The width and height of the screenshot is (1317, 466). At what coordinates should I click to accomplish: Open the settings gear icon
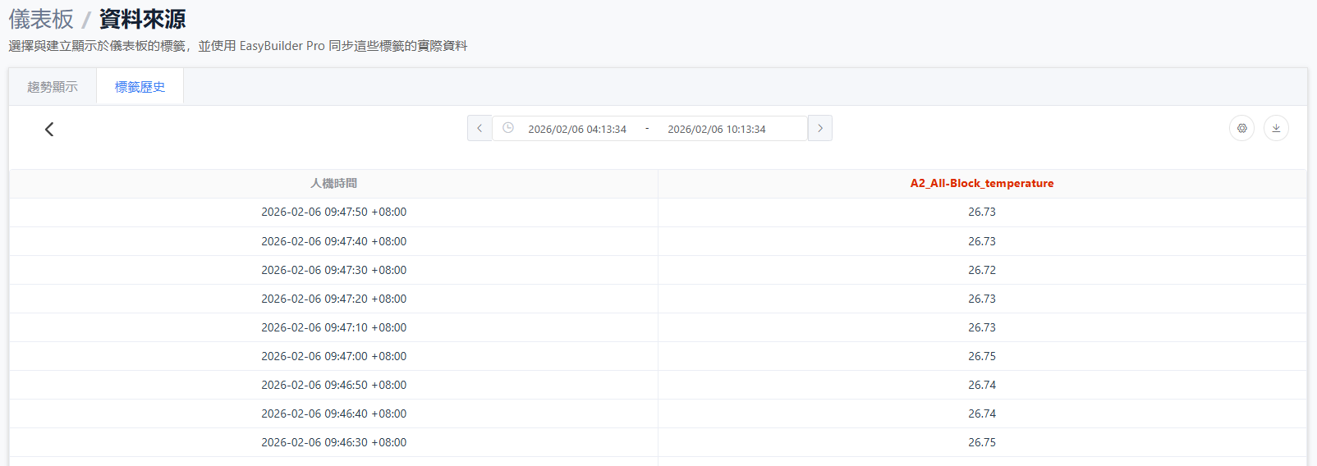1241,128
